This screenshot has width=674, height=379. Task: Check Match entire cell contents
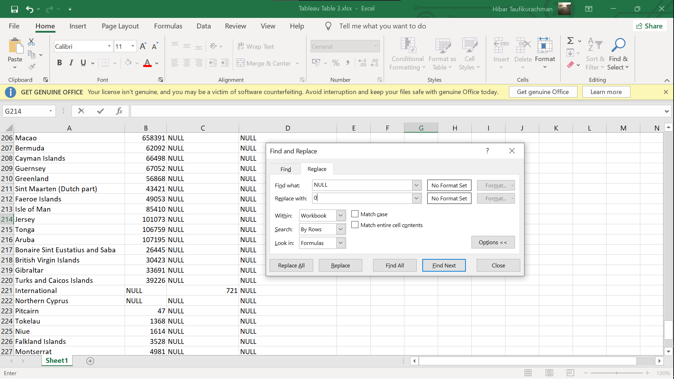pyautogui.click(x=355, y=225)
